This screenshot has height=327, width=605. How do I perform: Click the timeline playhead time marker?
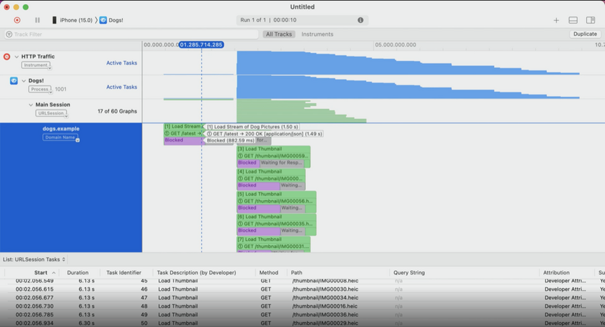coord(201,45)
